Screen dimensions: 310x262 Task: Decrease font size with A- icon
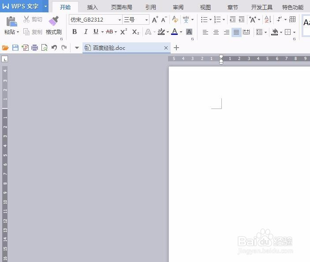(164, 19)
